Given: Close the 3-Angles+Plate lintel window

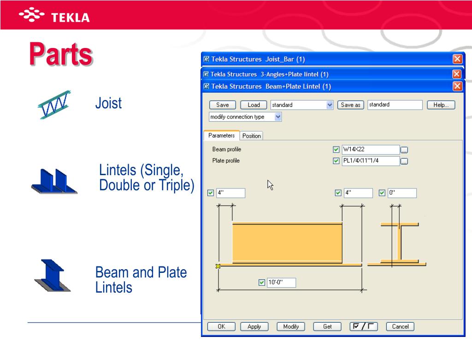Looking at the screenshot, I should point(457,74).
